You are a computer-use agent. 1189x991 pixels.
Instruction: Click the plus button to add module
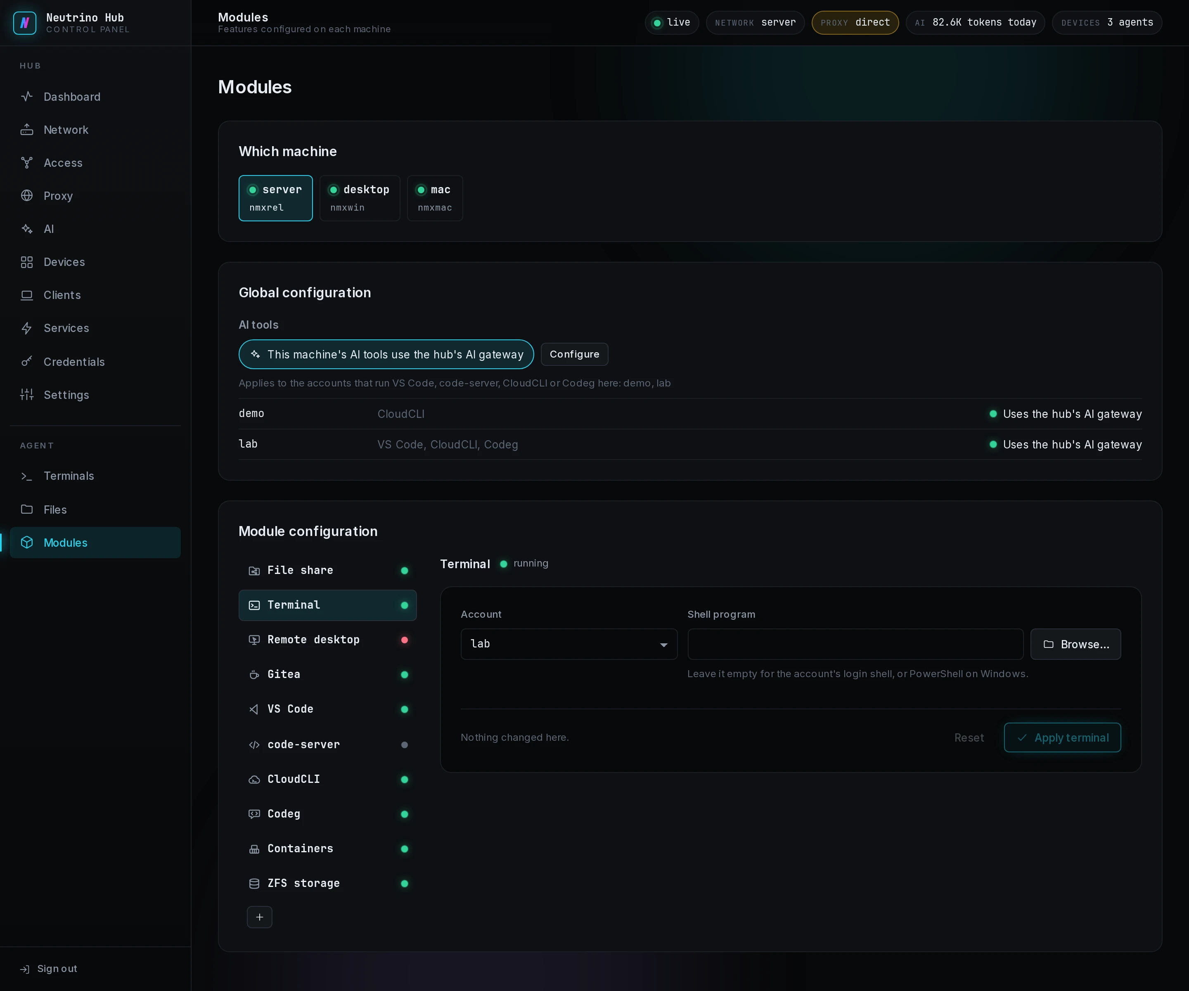coord(259,917)
